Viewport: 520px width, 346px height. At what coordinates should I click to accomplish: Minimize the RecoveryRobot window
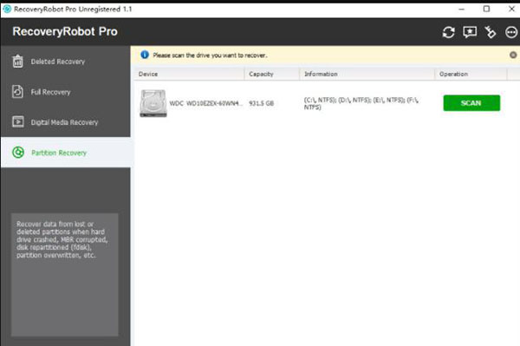pos(461,9)
